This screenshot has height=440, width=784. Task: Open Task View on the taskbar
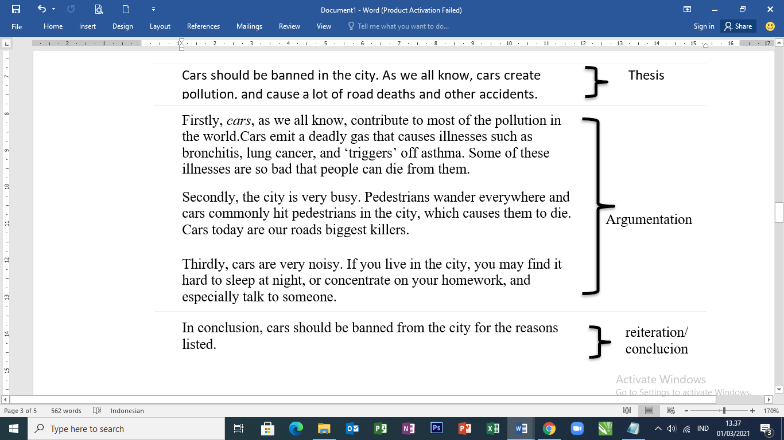[239, 429]
